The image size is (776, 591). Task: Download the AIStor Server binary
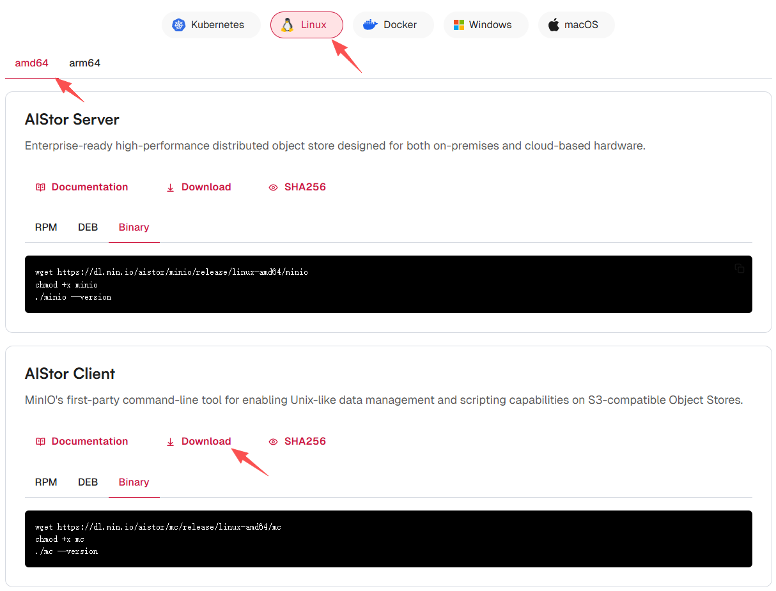pos(199,187)
